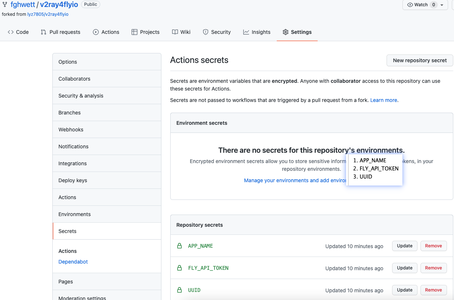This screenshot has width=454, height=300.
Task: Click the Code tab icon
Action: 11,32
